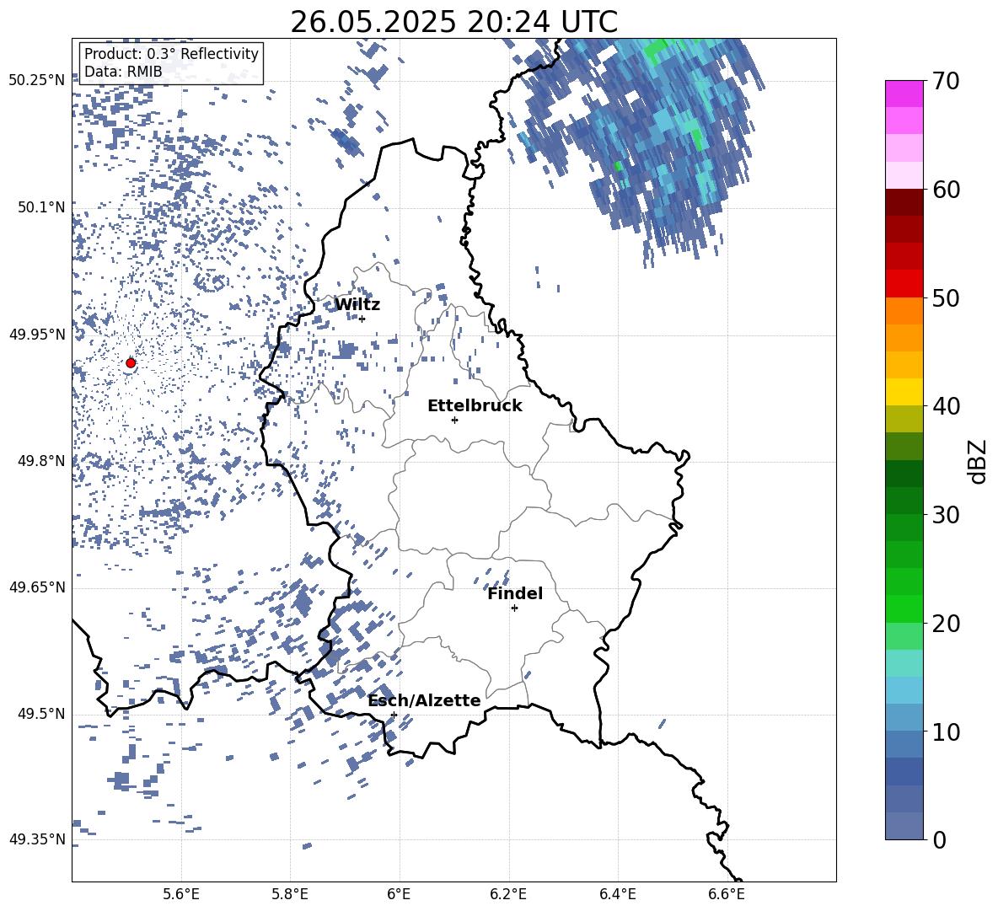The image size is (998, 911).
Task: Click the 49.95°N latitude label
Action: (36, 335)
